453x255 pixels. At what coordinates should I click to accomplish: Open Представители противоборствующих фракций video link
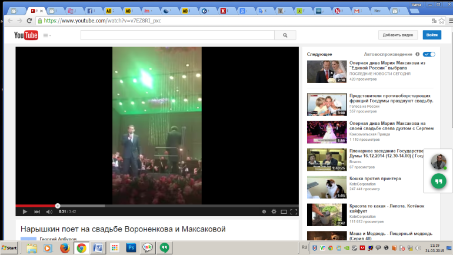[x=391, y=98]
